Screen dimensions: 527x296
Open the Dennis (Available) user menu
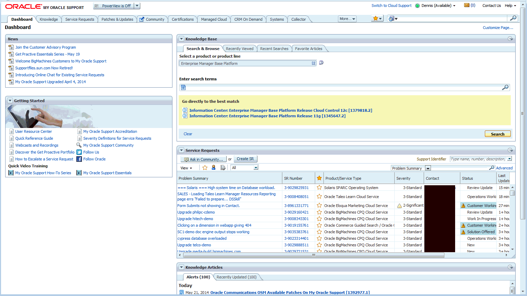(439, 6)
